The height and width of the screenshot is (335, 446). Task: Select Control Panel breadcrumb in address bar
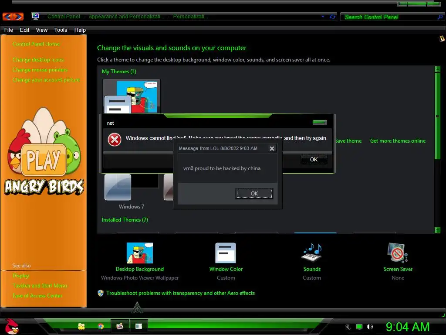click(64, 17)
